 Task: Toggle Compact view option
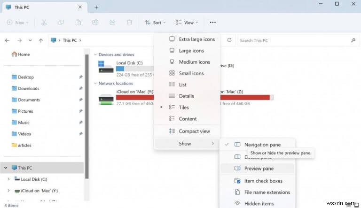tap(187, 131)
